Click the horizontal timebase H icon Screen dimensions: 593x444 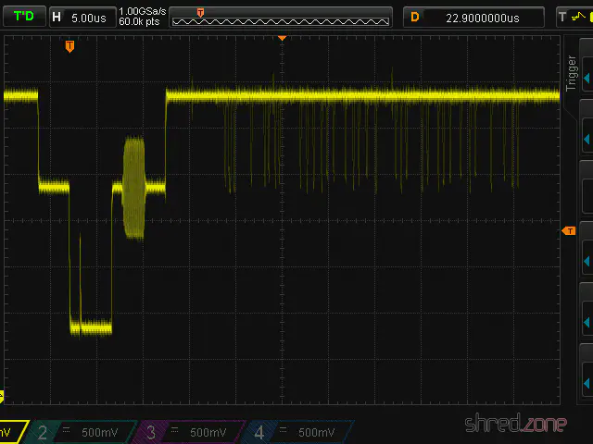57,17
